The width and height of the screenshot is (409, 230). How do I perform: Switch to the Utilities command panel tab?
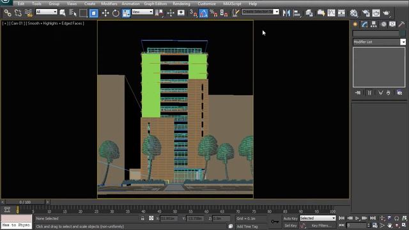[401, 24]
